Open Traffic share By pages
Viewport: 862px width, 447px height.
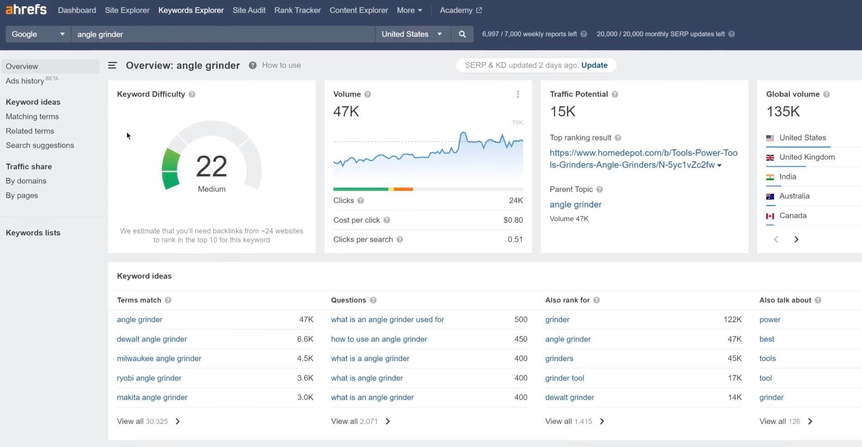[x=22, y=195]
